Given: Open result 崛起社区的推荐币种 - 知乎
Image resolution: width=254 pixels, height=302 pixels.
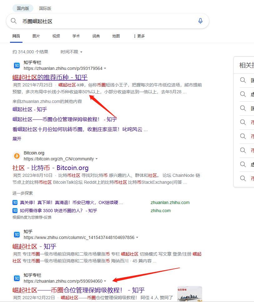Looking at the screenshot, I should pyautogui.click(x=50, y=77).
